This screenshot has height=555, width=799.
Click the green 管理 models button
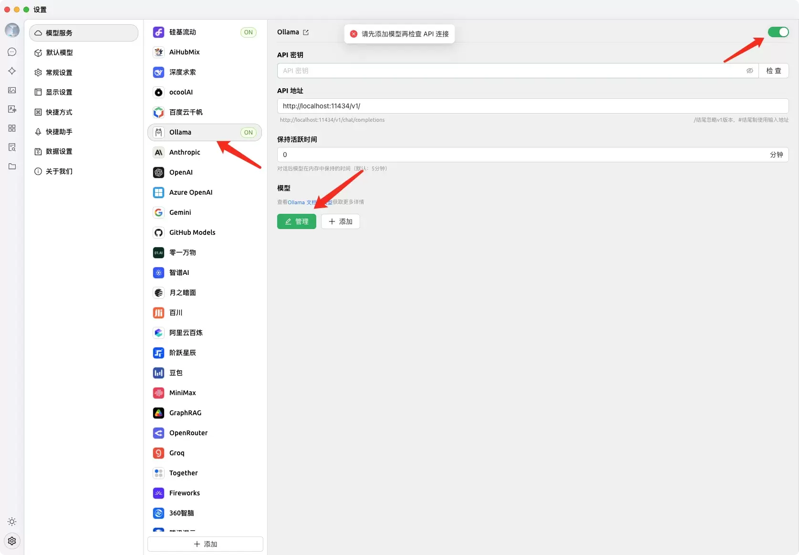pos(297,221)
